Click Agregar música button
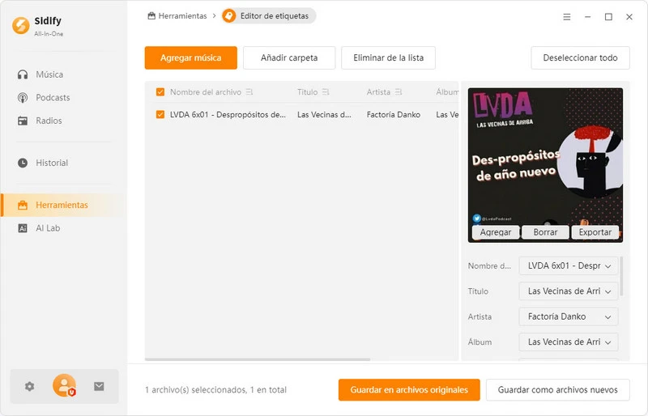This screenshot has height=416, width=648. click(x=191, y=57)
